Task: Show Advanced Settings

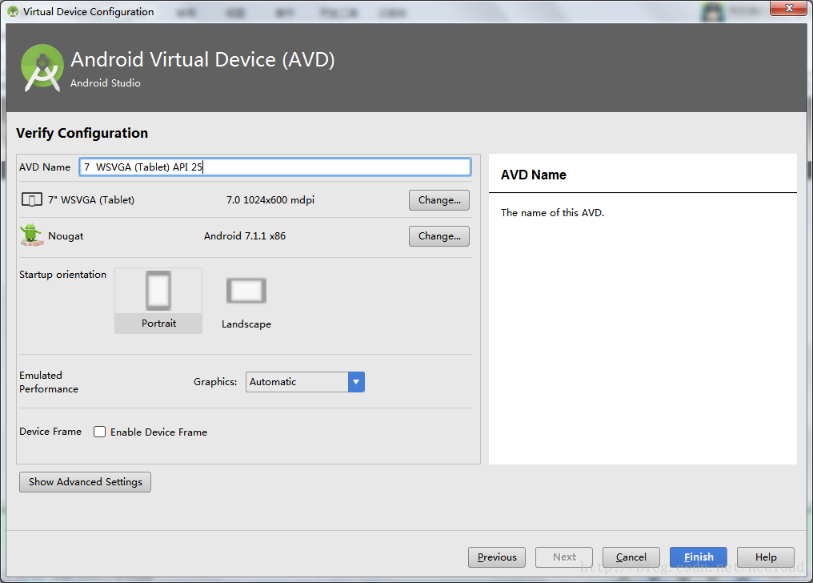Action: click(x=85, y=482)
